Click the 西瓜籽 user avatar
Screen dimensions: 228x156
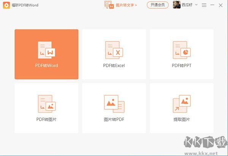point(177,5)
